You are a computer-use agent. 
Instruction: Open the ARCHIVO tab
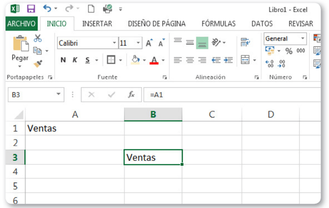(x=21, y=24)
